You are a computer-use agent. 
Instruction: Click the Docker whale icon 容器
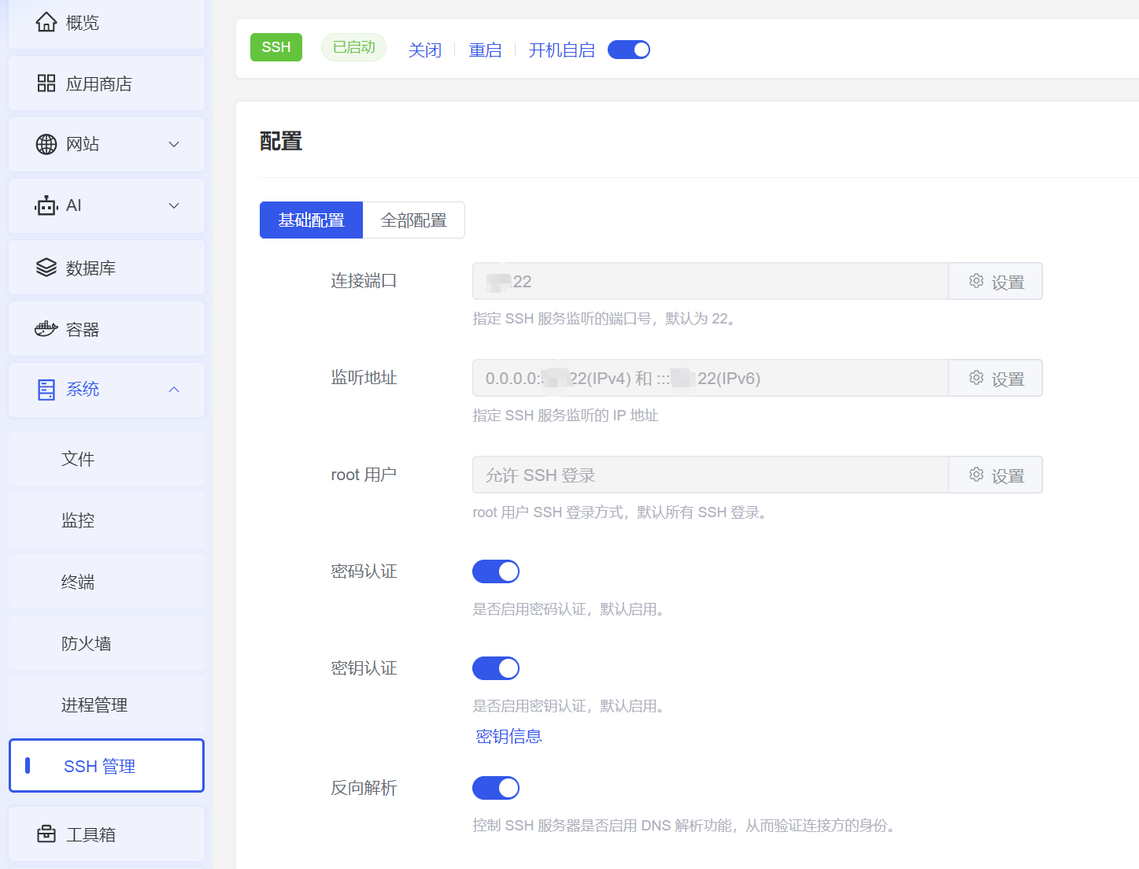(46, 329)
